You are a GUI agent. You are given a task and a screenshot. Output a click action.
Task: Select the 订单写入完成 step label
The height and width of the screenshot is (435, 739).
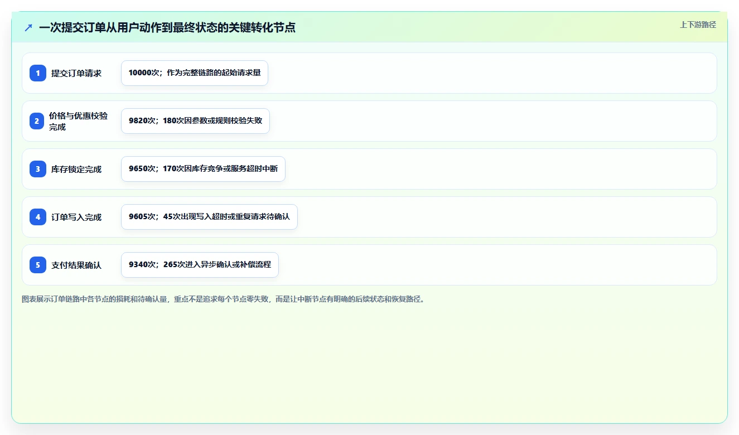76,217
